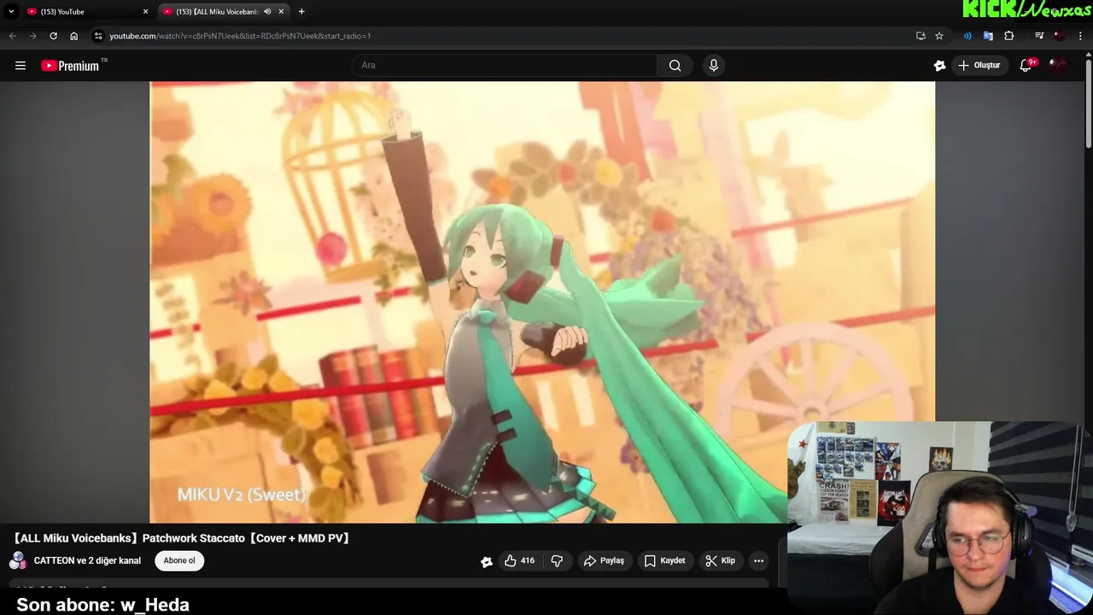Open a new browser tab
The height and width of the screenshot is (615, 1093).
point(301,11)
